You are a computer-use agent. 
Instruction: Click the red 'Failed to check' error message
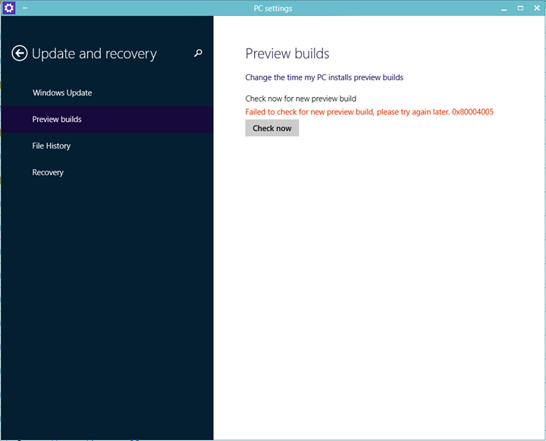pyautogui.click(x=369, y=111)
